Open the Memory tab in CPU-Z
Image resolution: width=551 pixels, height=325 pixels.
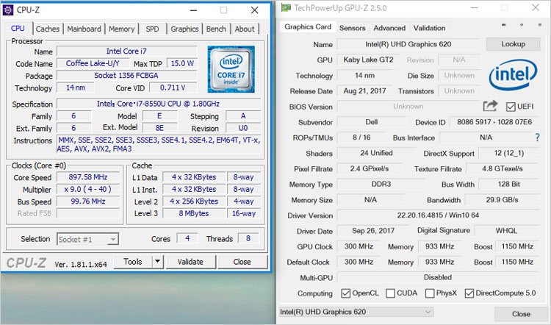click(121, 29)
